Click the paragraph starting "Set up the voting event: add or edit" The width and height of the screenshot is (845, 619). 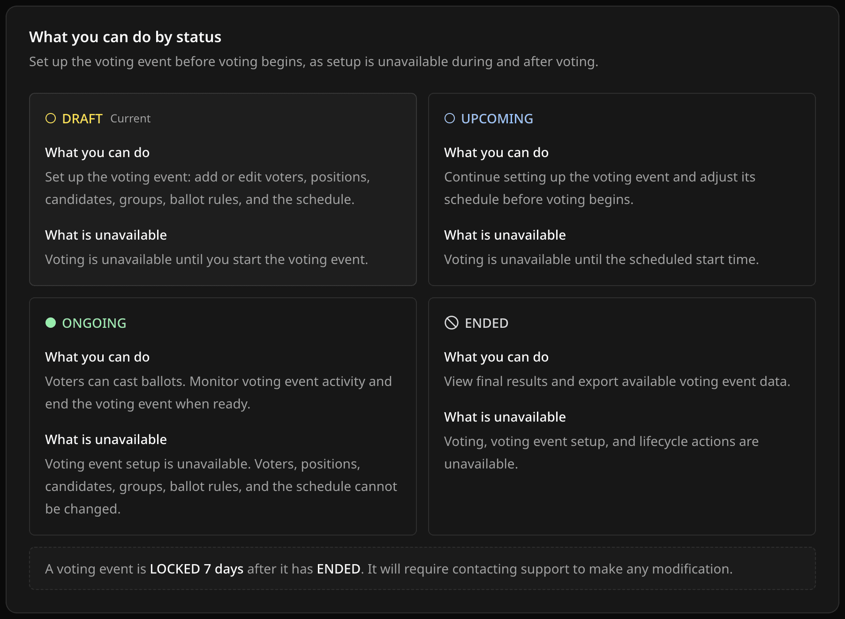208,188
